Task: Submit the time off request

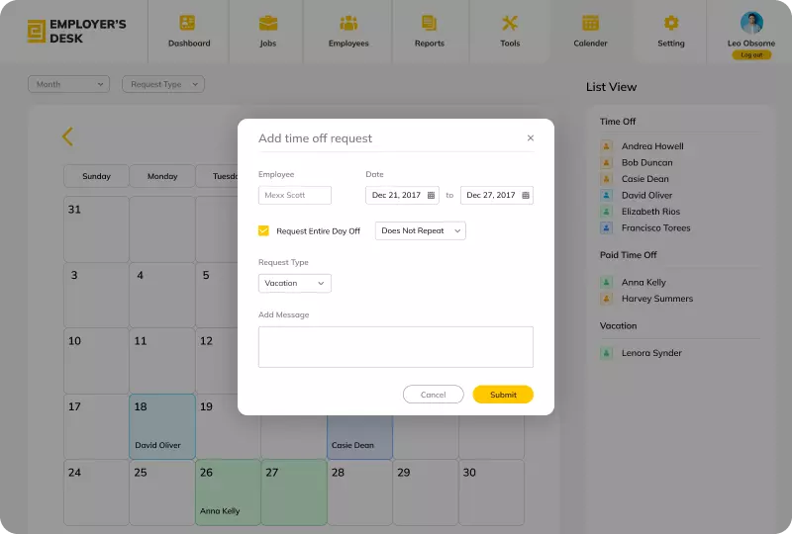Action: (503, 395)
